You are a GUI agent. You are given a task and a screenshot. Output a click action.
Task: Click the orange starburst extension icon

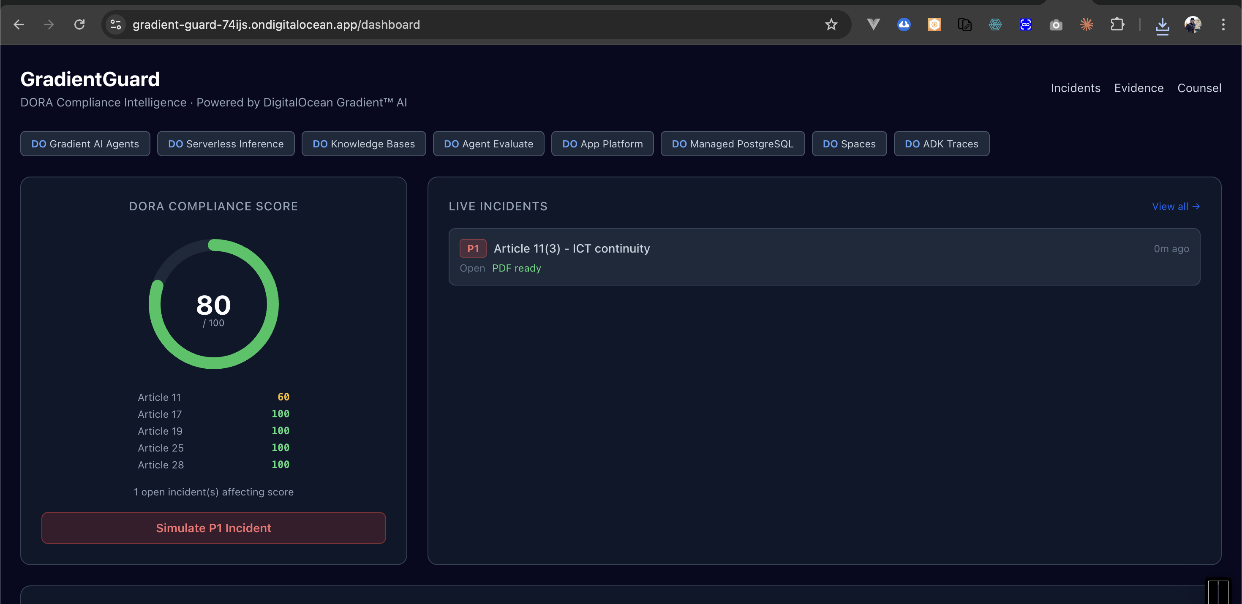tap(1086, 24)
